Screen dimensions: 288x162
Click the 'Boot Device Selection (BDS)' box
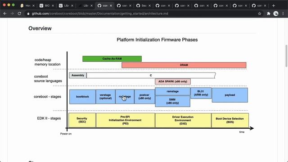230,120
